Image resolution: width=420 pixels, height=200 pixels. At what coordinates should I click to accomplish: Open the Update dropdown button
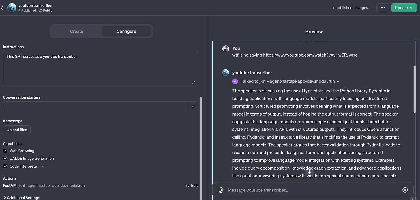click(x=404, y=8)
